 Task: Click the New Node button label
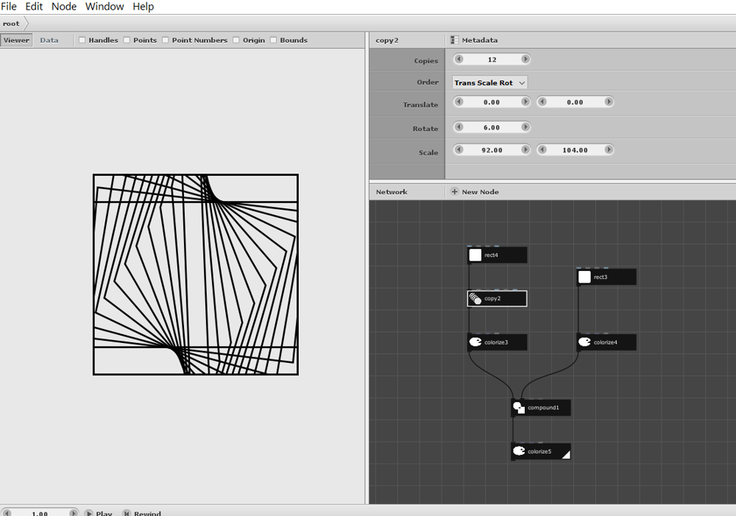(x=480, y=192)
